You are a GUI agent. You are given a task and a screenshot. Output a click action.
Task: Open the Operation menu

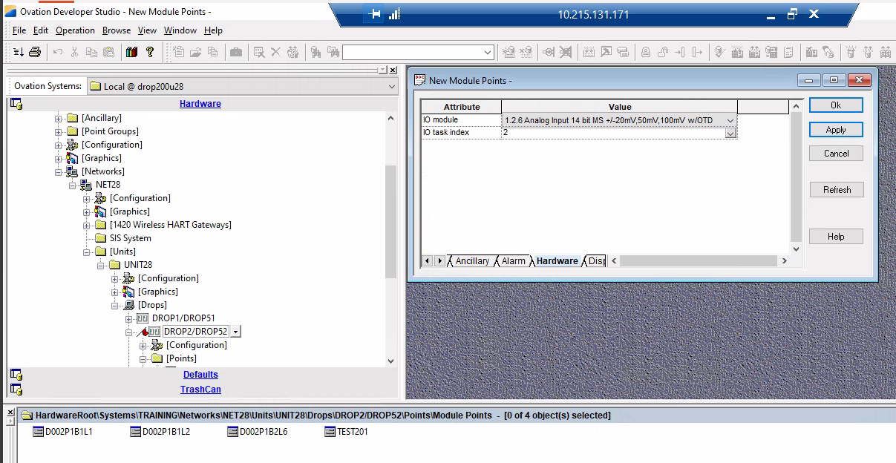coord(75,30)
